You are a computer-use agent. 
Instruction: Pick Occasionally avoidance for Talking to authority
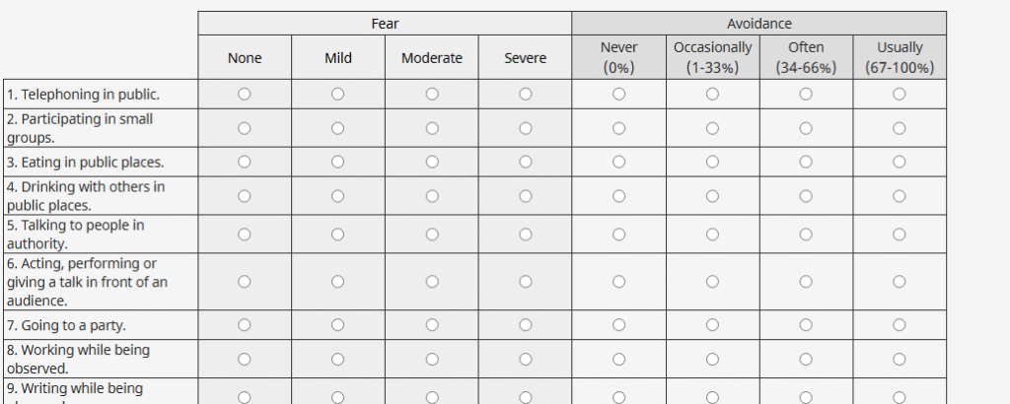tap(712, 235)
